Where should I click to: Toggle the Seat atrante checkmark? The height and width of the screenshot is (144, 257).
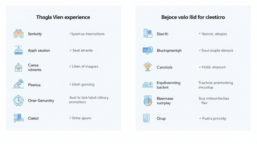(71, 50)
